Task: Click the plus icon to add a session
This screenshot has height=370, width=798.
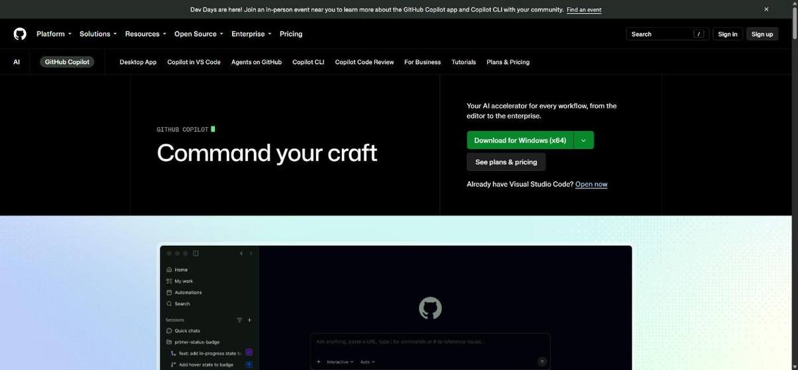Action: click(x=249, y=320)
